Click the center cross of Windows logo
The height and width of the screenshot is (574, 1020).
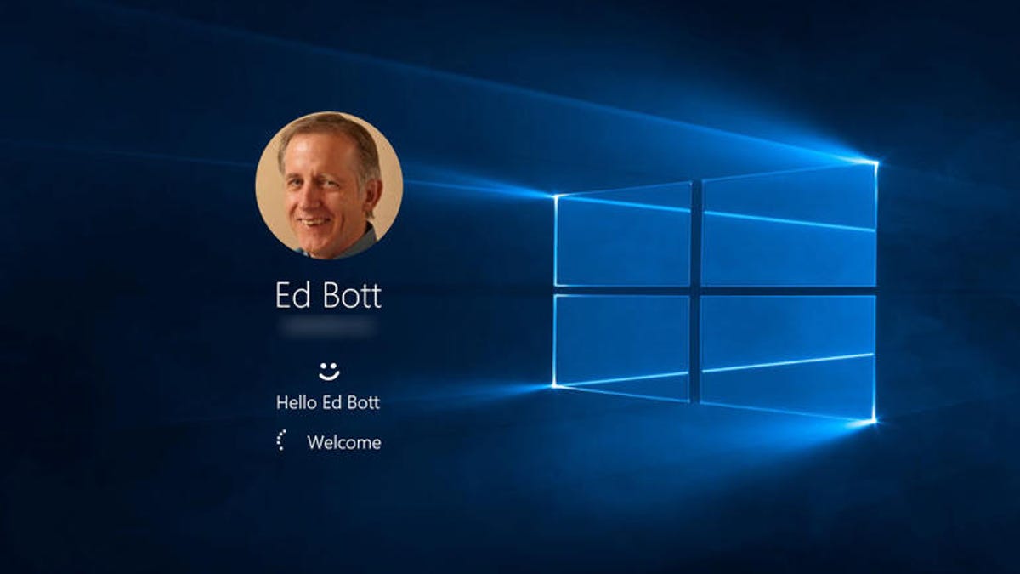click(696, 291)
